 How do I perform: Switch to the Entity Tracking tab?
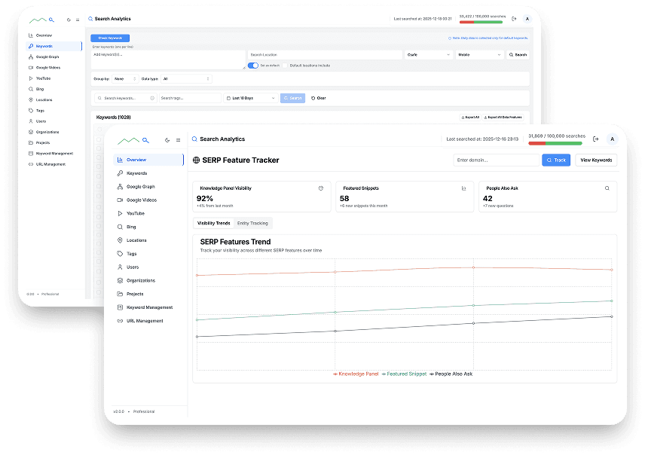point(252,223)
